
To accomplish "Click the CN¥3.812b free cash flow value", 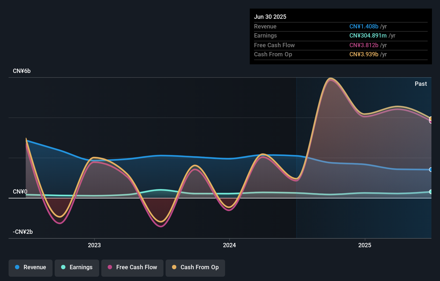I will pyautogui.click(x=364, y=45).
